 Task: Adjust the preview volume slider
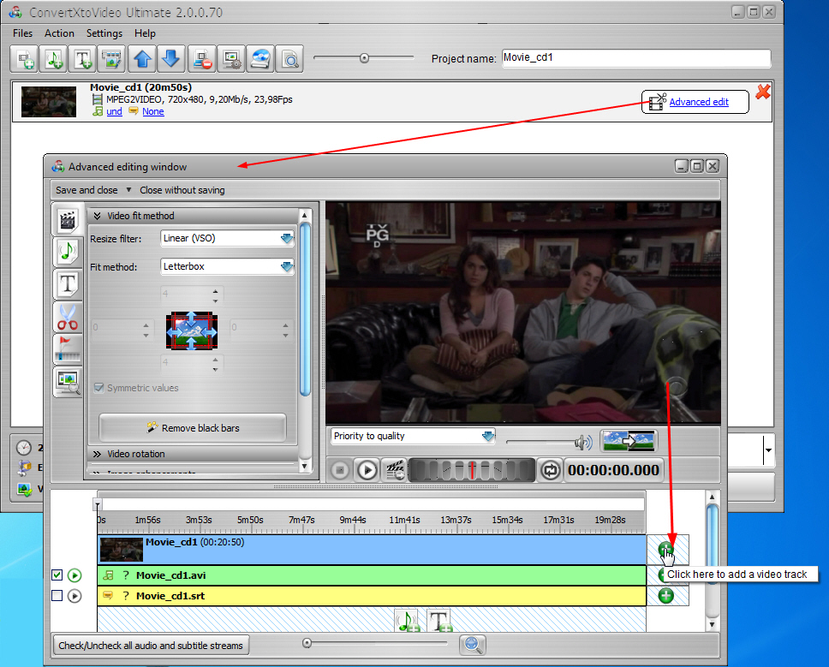point(540,442)
